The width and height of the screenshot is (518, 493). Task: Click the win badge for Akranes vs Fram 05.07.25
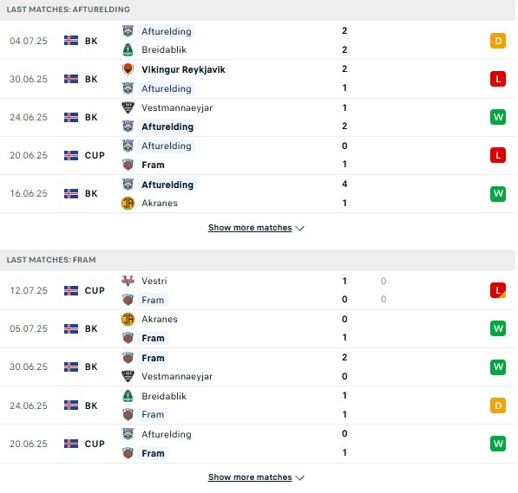tap(498, 328)
